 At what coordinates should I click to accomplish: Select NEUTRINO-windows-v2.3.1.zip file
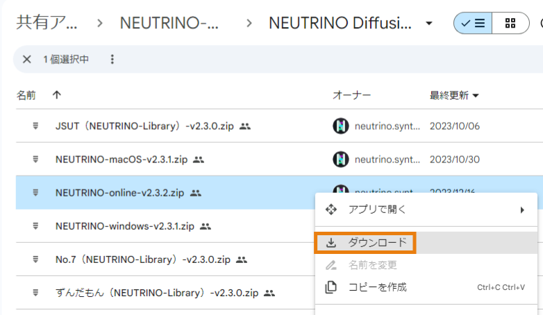pos(125,226)
